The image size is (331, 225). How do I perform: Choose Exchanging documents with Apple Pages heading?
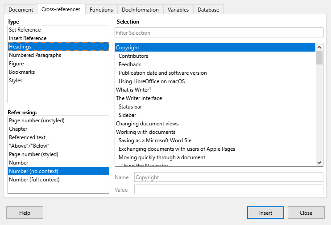tap(215, 149)
